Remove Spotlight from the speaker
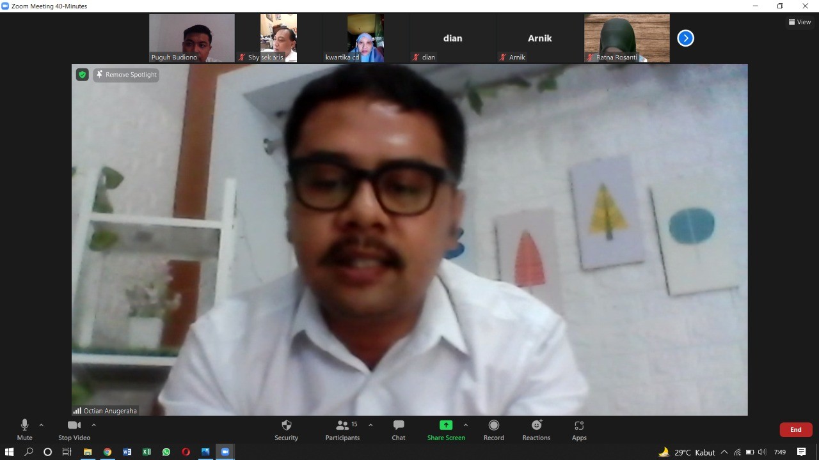This screenshot has height=460, width=819. (x=126, y=75)
